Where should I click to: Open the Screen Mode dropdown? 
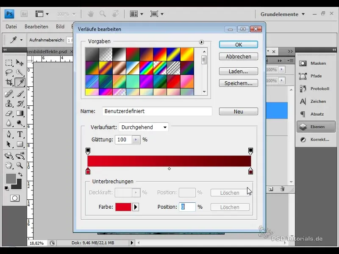click(157, 14)
